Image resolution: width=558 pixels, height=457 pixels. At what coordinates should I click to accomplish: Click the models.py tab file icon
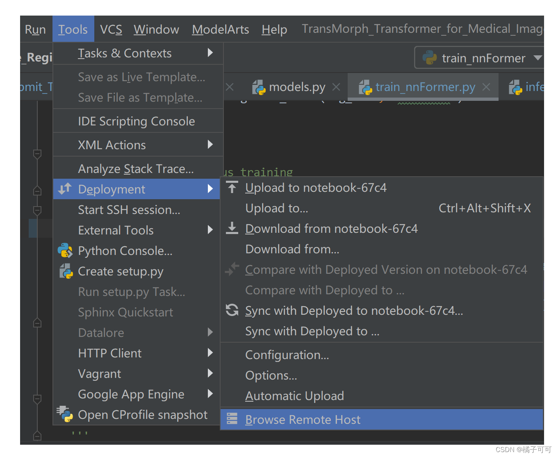click(x=259, y=87)
